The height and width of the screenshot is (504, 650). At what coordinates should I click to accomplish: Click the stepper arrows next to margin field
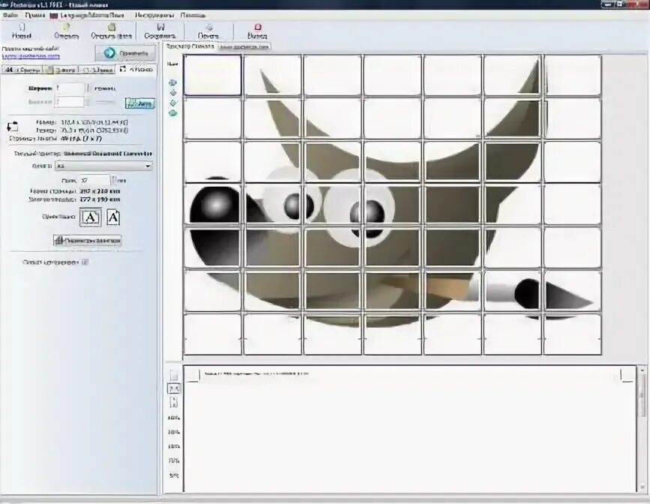113,181
